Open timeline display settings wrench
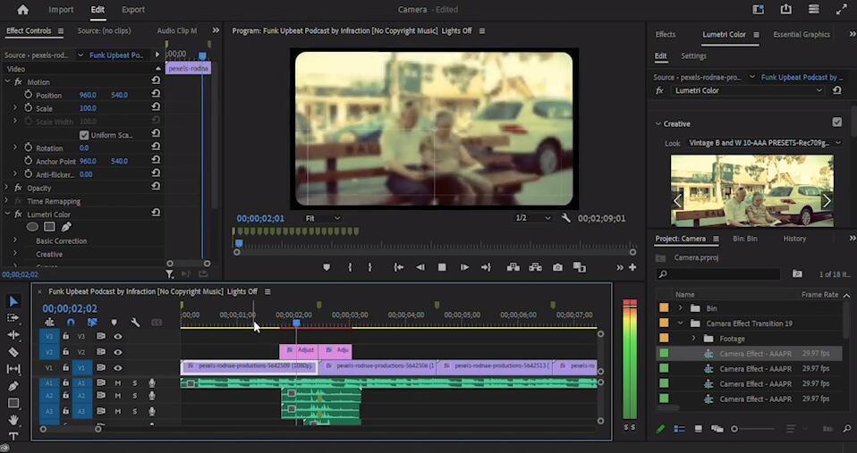This screenshot has width=857, height=453. pyautogui.click(x=135, y=323)
